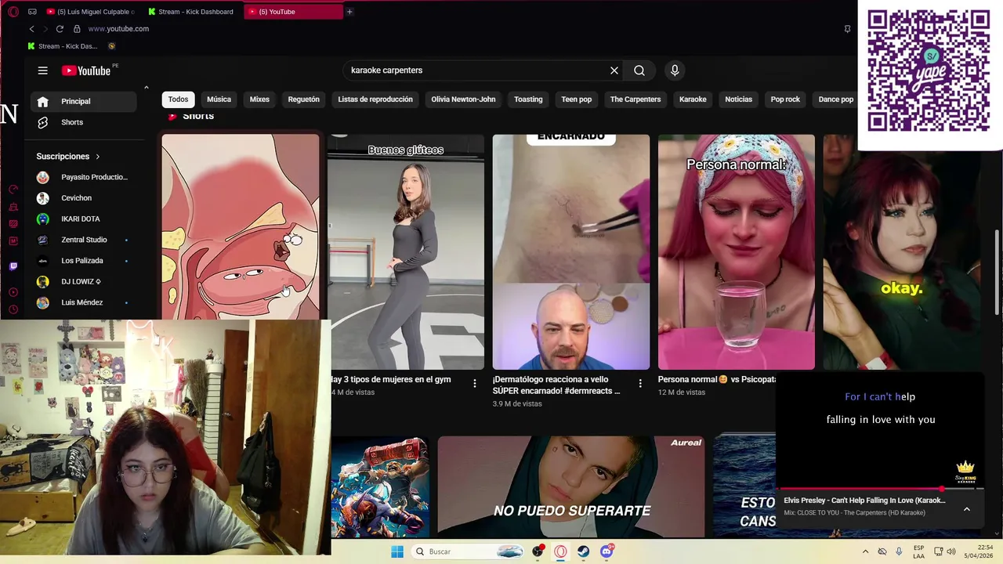Open the dermatologist ENCARNADO short thumbnail

(x=571, y=251)
